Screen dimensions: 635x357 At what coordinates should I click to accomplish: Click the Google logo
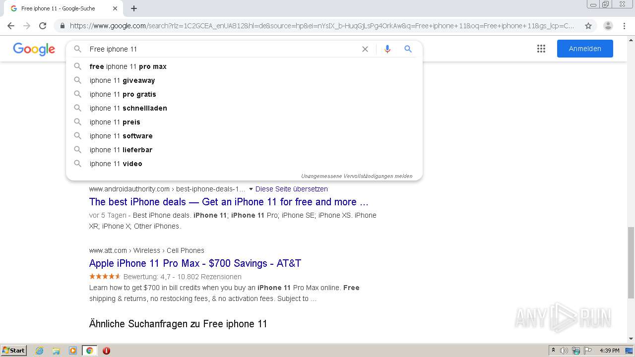(x=34, y=49)
